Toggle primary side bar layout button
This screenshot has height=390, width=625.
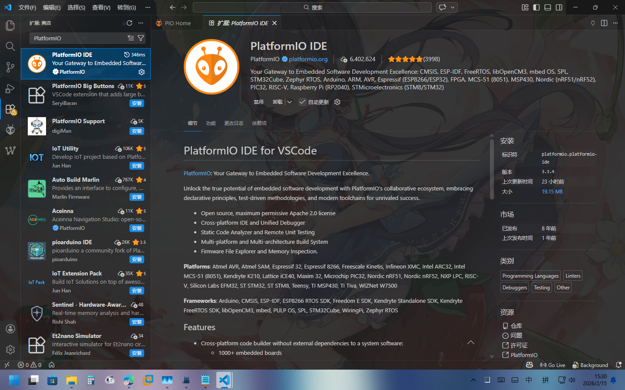pos(536,7)
